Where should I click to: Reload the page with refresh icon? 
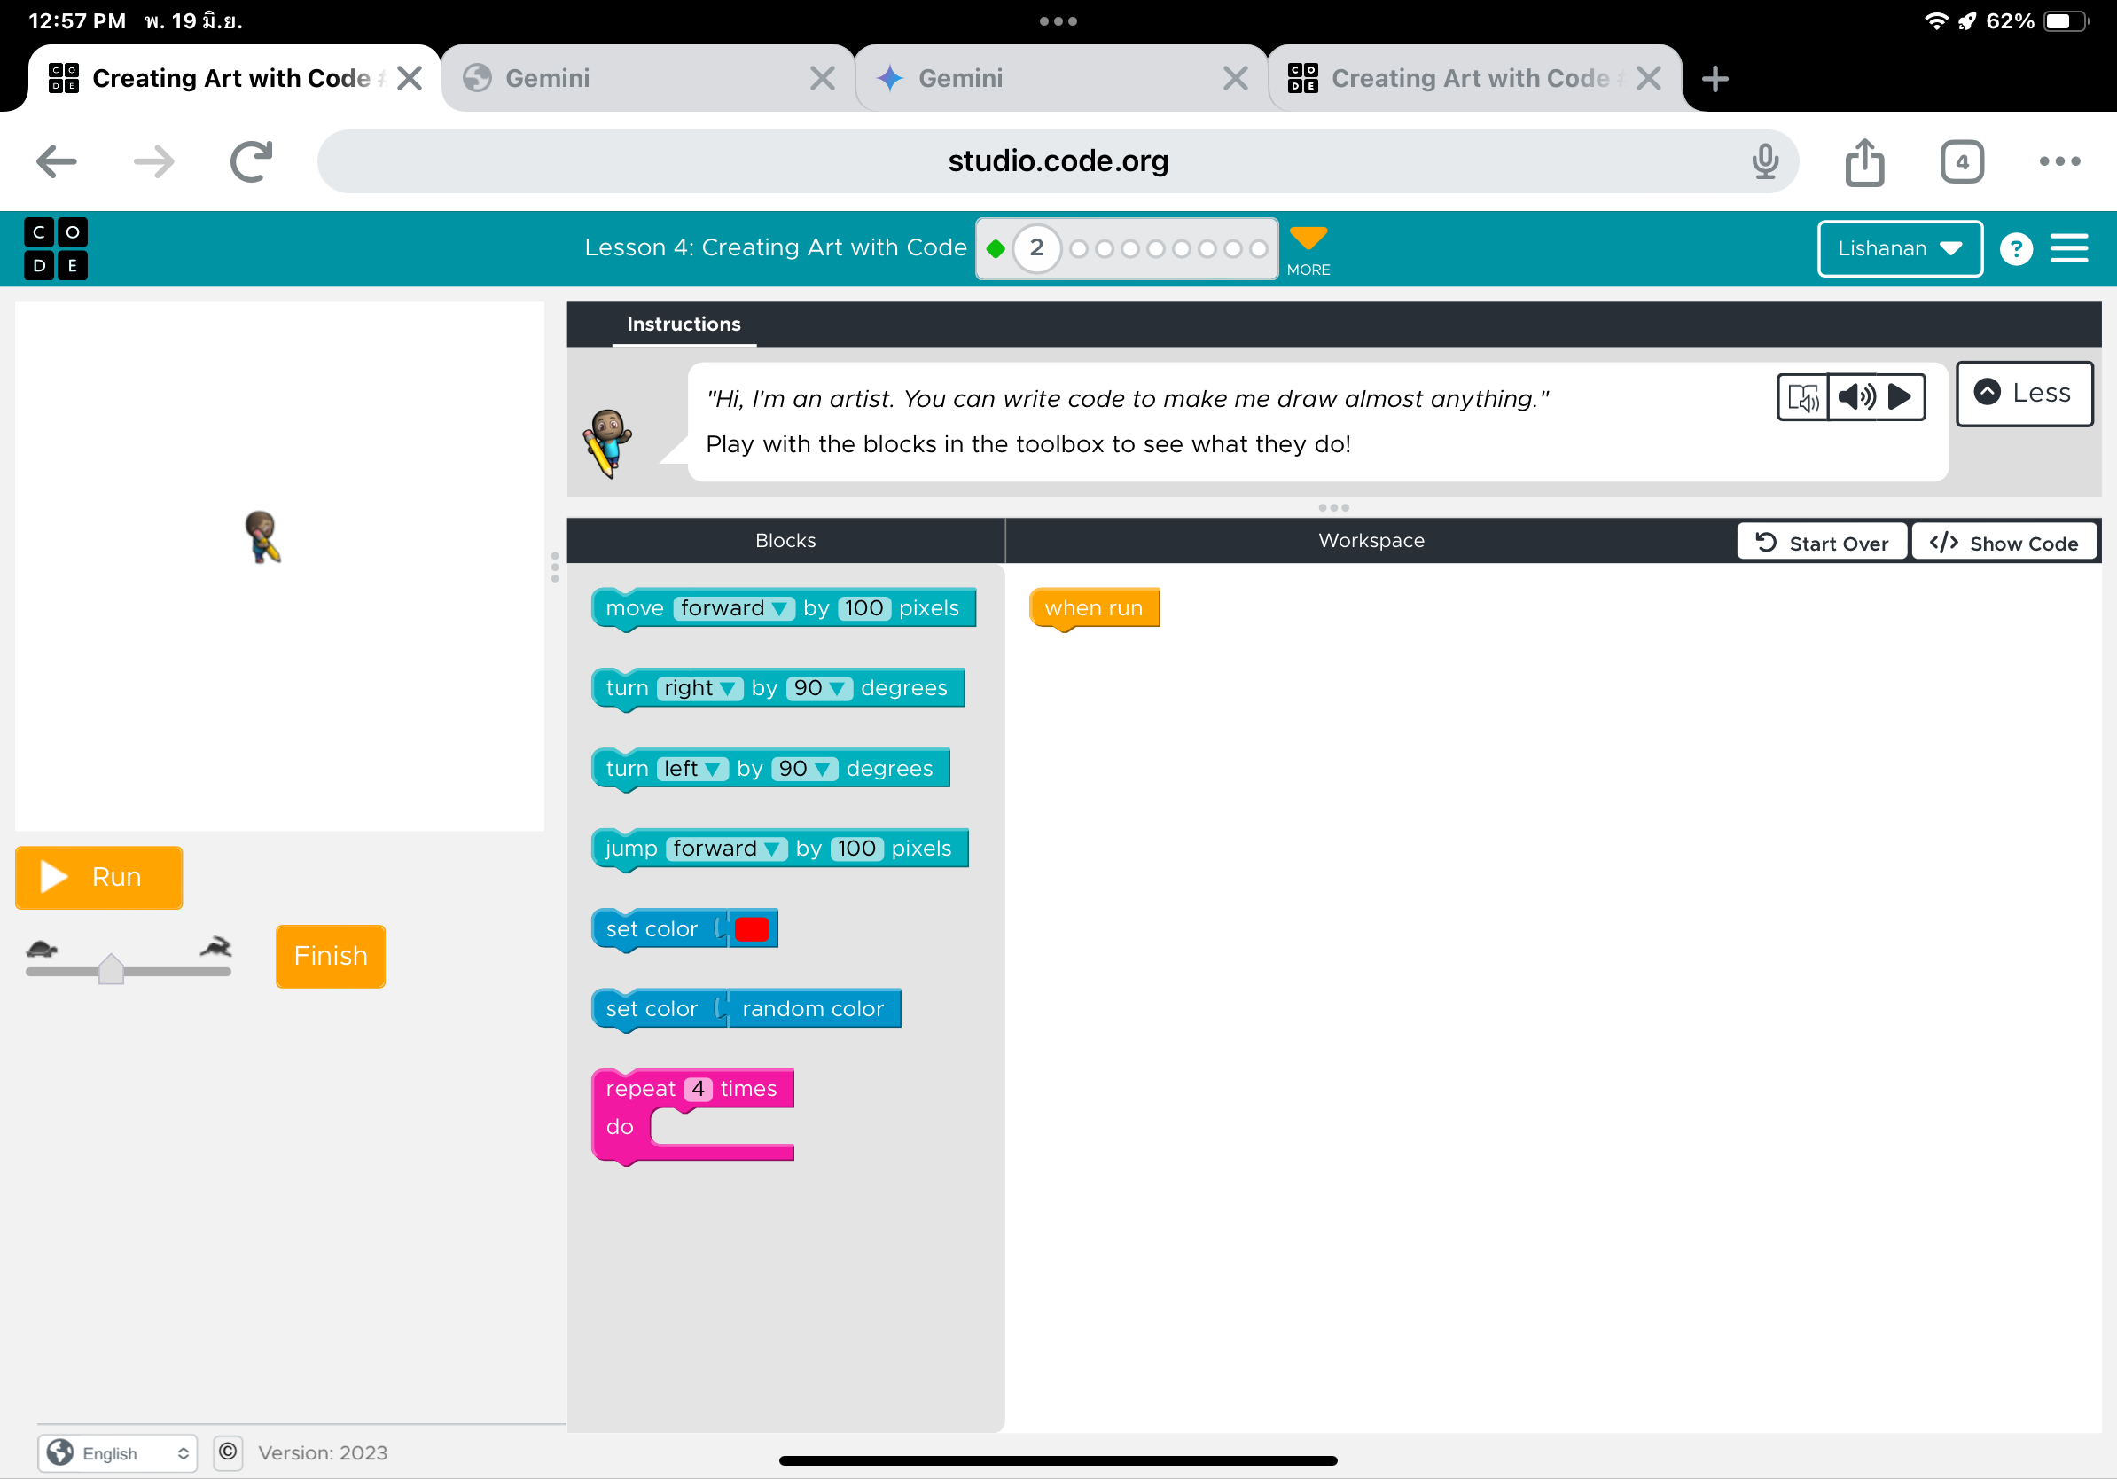point(251,162)
